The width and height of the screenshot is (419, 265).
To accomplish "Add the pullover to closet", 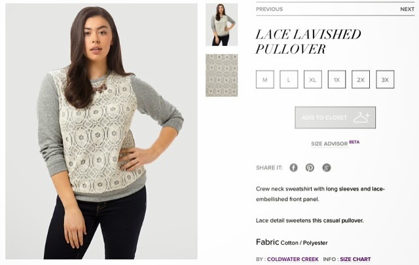I will pyautogui.click(x=335, y=118).
